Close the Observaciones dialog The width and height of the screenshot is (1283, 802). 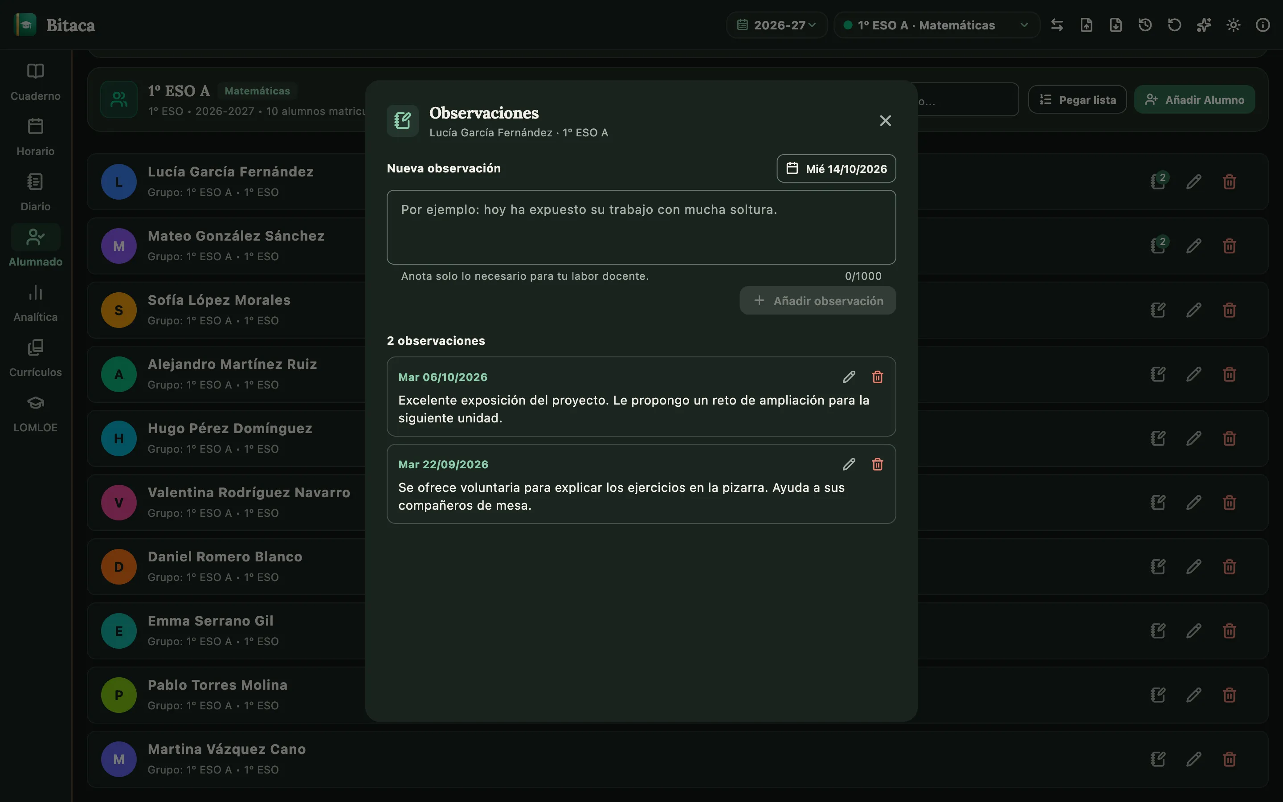pyautogui.click(x=885, y=121)
